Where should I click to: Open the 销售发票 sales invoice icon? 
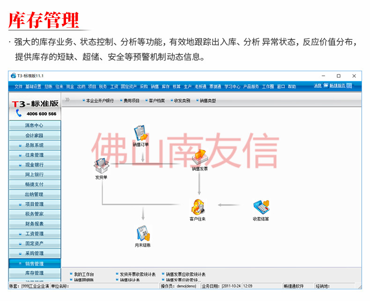(200, 157)
